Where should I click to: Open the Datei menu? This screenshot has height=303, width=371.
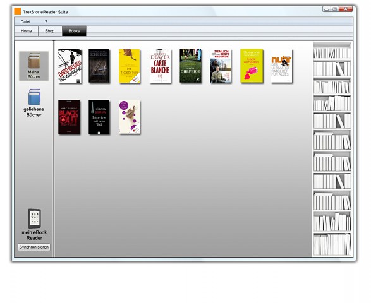25,21
